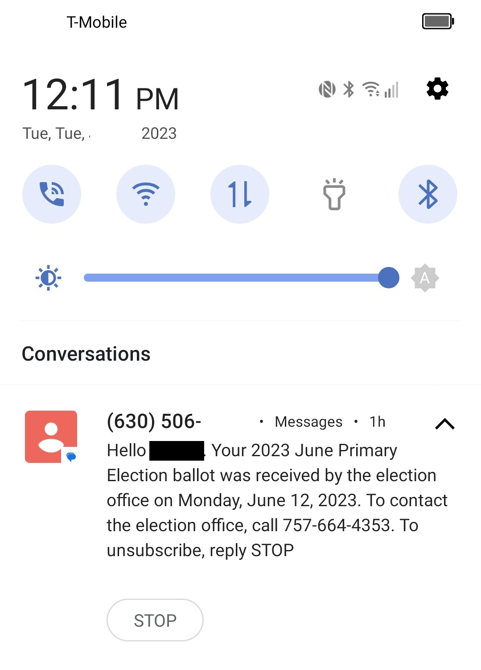This screenshot has width=481, height=670.
Task: Toggle the Wi-Fi calling quick tile
Action: point(52,194)
